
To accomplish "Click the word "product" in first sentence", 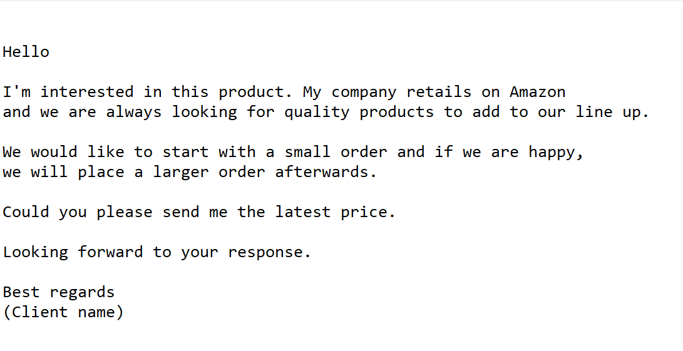I will [251, 92].
